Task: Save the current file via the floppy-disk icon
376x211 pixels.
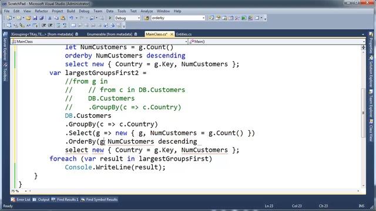Action: [x=35, y=18]
